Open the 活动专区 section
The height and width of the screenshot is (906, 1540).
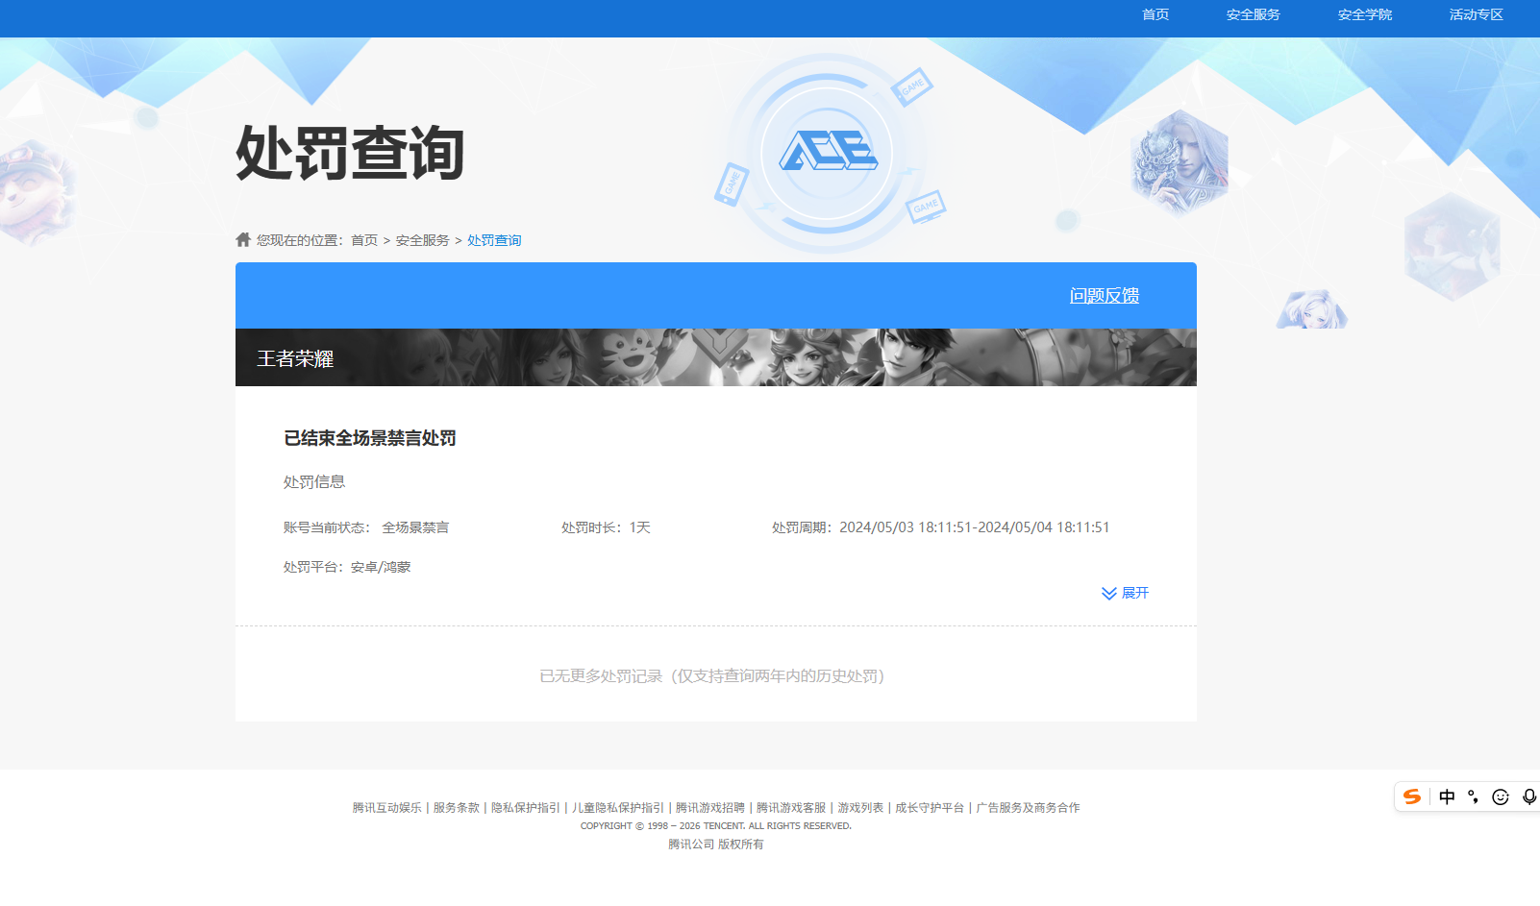click(x=1476, y=14)
